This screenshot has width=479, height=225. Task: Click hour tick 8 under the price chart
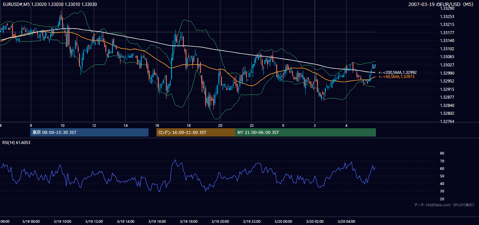pyautogui.click(x=31, y=126)
